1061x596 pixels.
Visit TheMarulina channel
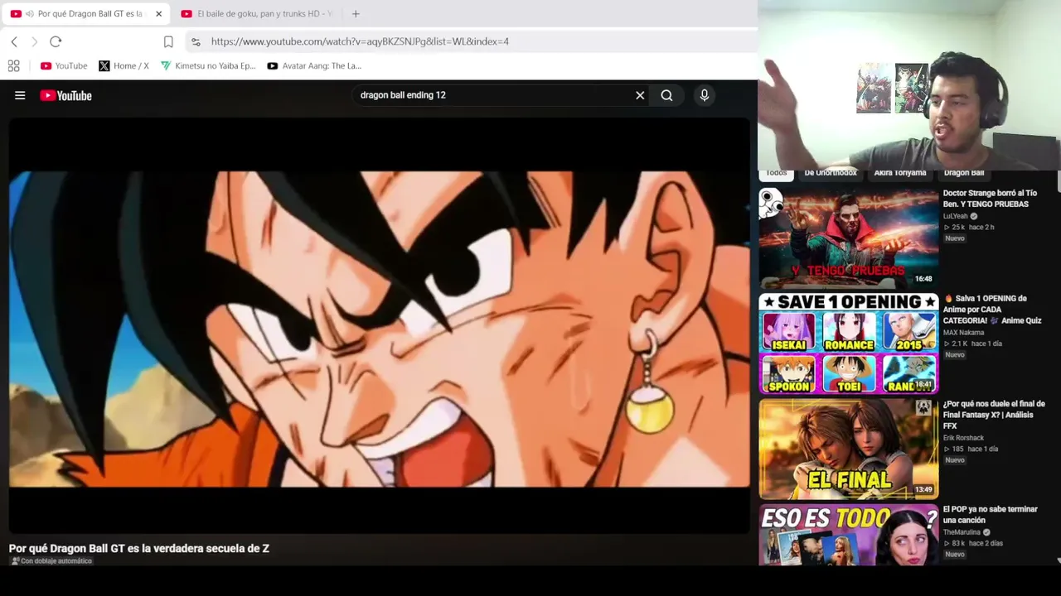point(962,532)
